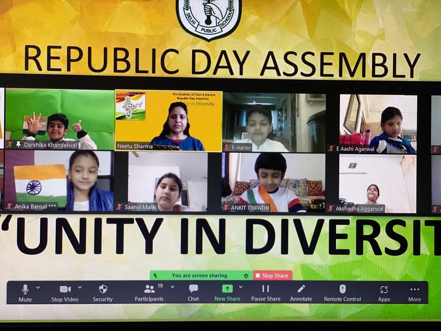This screenshot has height=331, width=441.
Task: Select Neetu Sharma's highlighted video tile
Action: coord(168,121)
